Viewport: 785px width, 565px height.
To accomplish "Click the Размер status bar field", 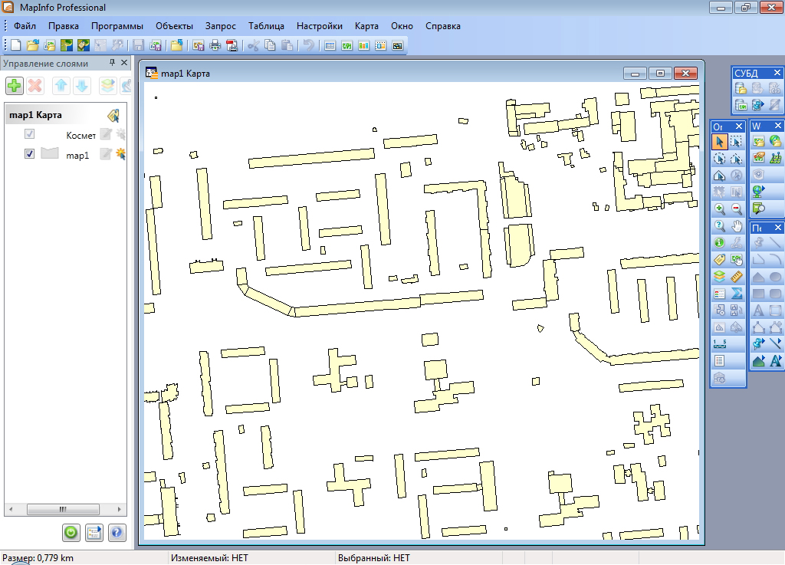I will tap(38, 558).
